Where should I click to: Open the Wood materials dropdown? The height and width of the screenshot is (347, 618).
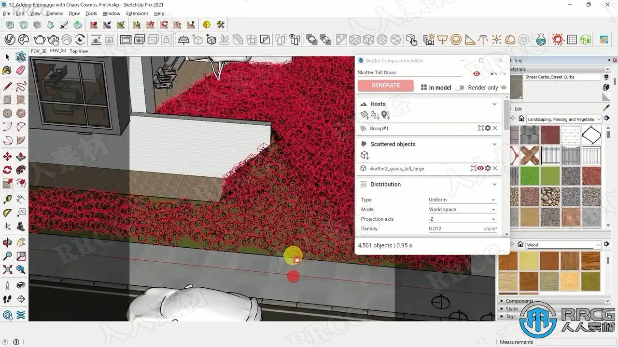click(564, 245)
